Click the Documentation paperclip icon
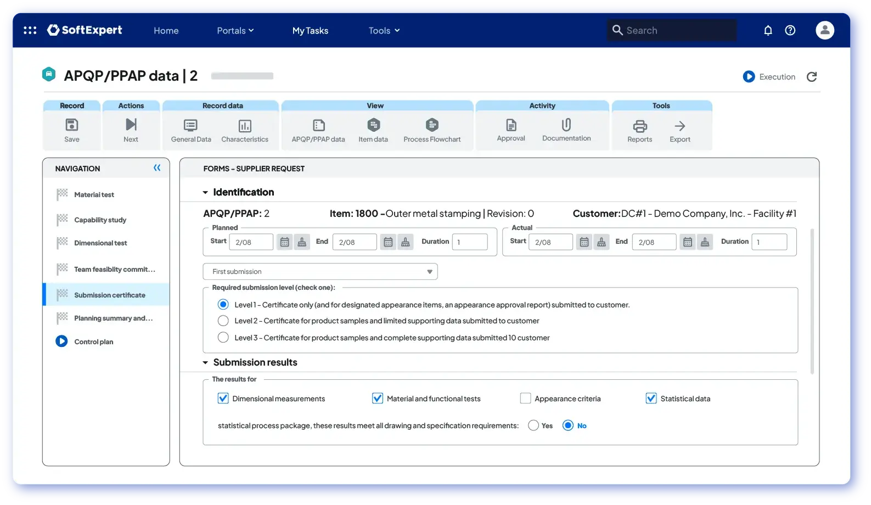 pos(566,125)
